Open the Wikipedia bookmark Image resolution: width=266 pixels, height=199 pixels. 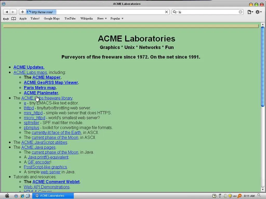pos(87,18)
